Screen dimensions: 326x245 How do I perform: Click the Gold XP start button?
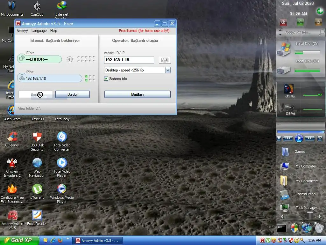click(19, 240)
